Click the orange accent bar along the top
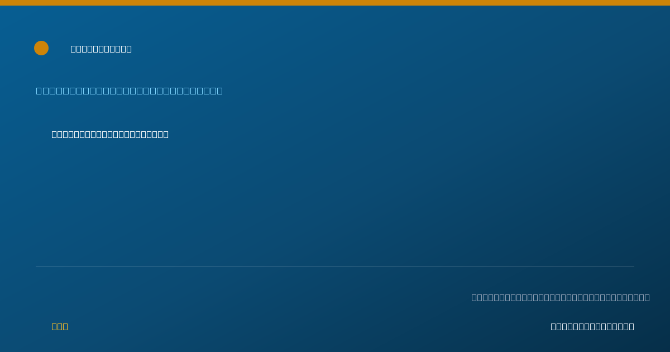 tap(335, 3)
